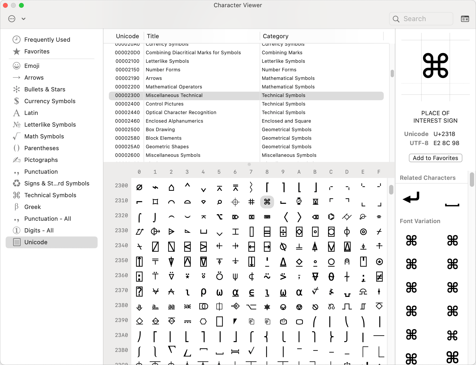Select the bullseye symbol at 233E

point(363,232)
